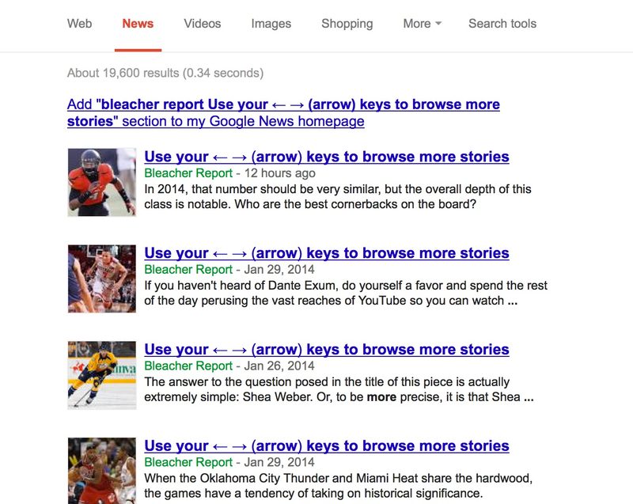
Task: Click the Thunder and Heat game thumbnail
Action: point(102,471)
